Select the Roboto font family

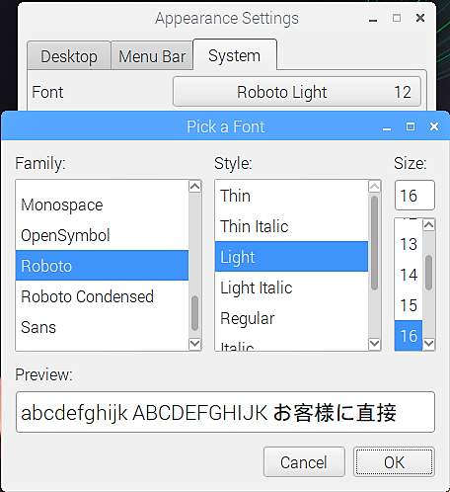point(102,266)
